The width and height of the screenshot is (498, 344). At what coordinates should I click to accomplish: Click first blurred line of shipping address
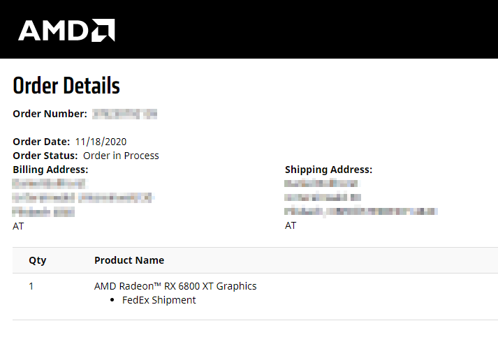point(321,184)
